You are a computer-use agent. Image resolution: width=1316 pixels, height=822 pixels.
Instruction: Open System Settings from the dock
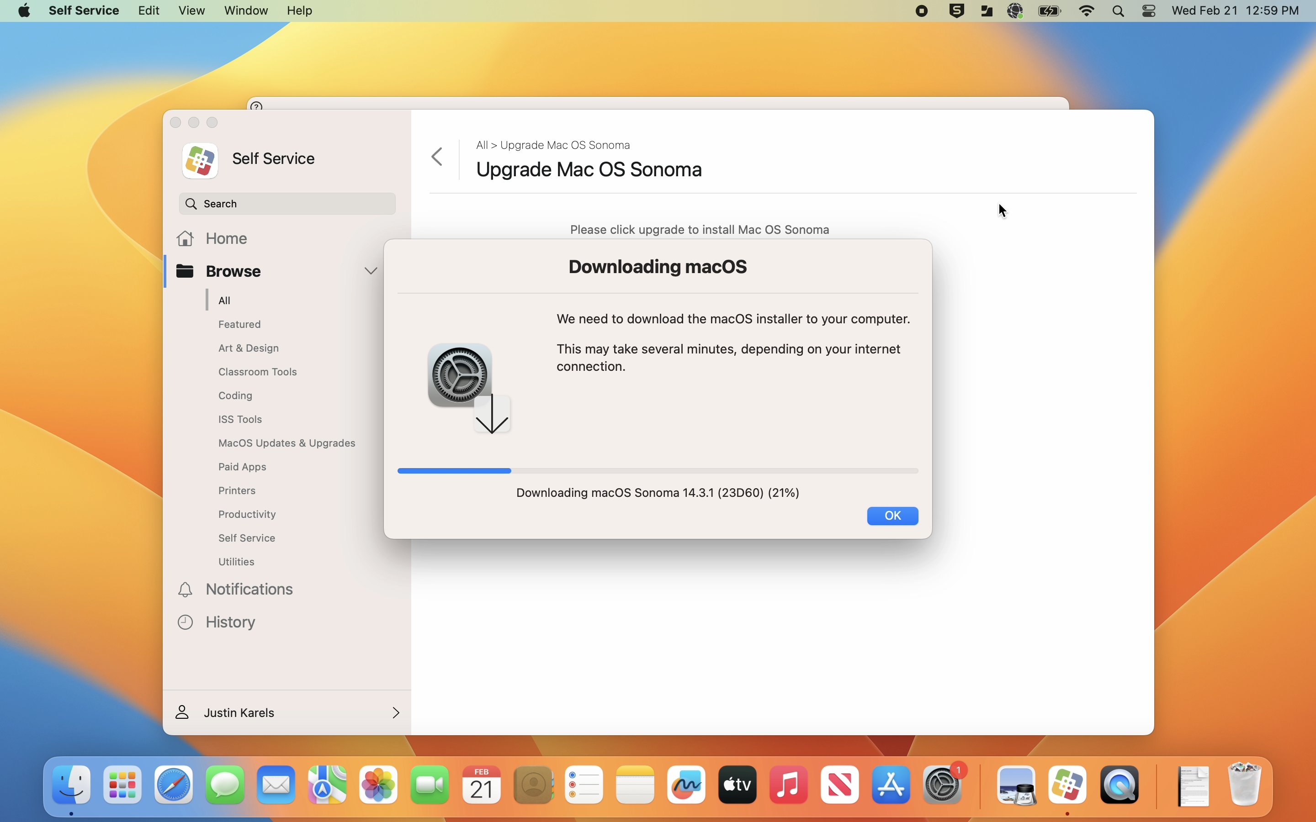pyautogui.click(x=944, y=785)
